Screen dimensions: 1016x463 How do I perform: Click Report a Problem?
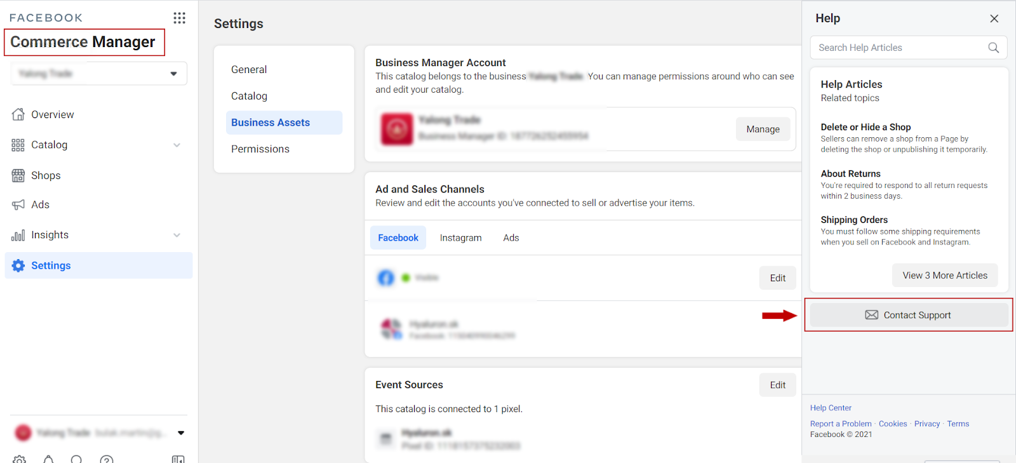coord(841,424)
